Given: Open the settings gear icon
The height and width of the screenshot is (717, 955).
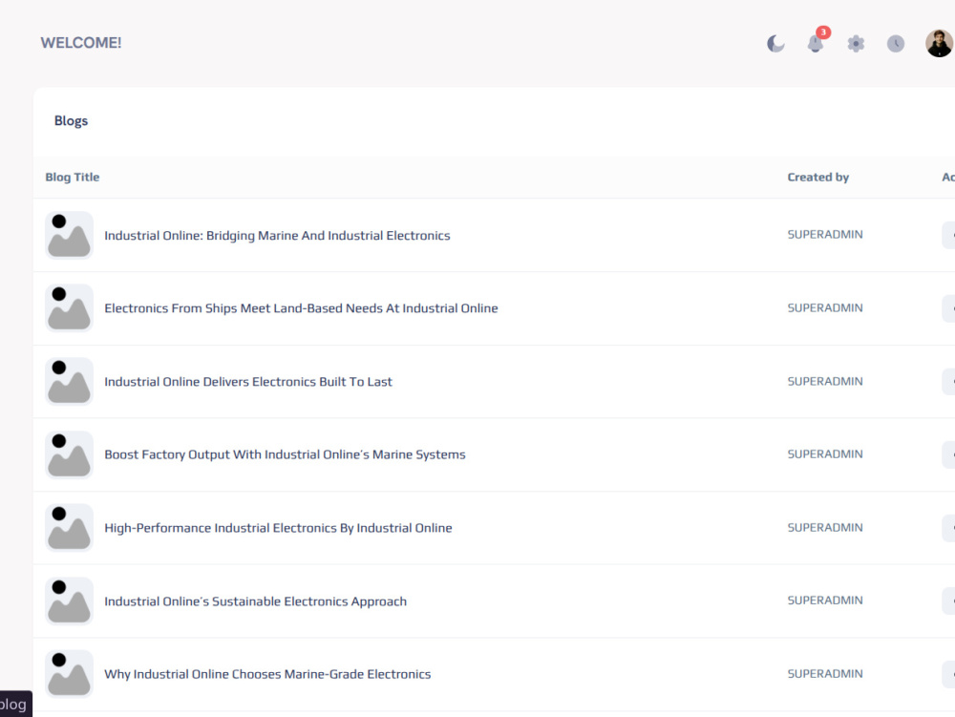Looking at the screenshot, I should tap(856, 43).
